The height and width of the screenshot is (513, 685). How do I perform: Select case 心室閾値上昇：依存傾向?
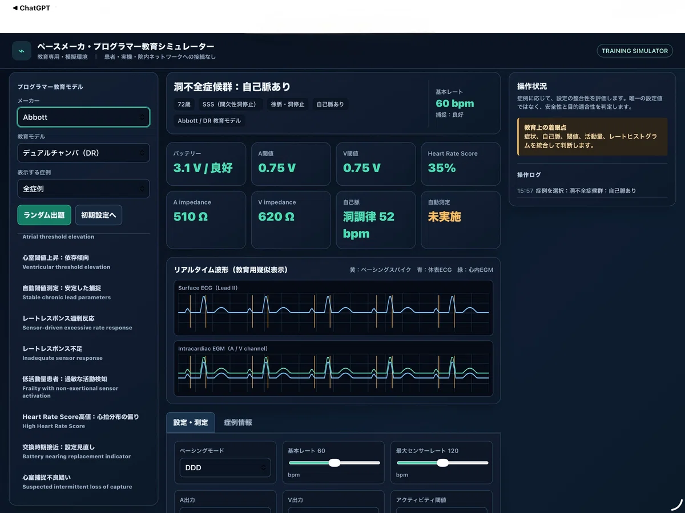84,262
